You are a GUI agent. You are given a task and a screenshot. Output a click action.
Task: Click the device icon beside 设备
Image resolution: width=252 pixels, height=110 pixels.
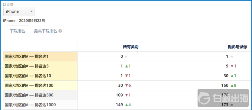tap(5, 5)
